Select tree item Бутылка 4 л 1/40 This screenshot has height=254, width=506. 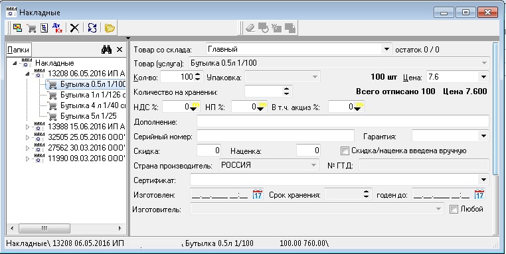coord(92,105)
